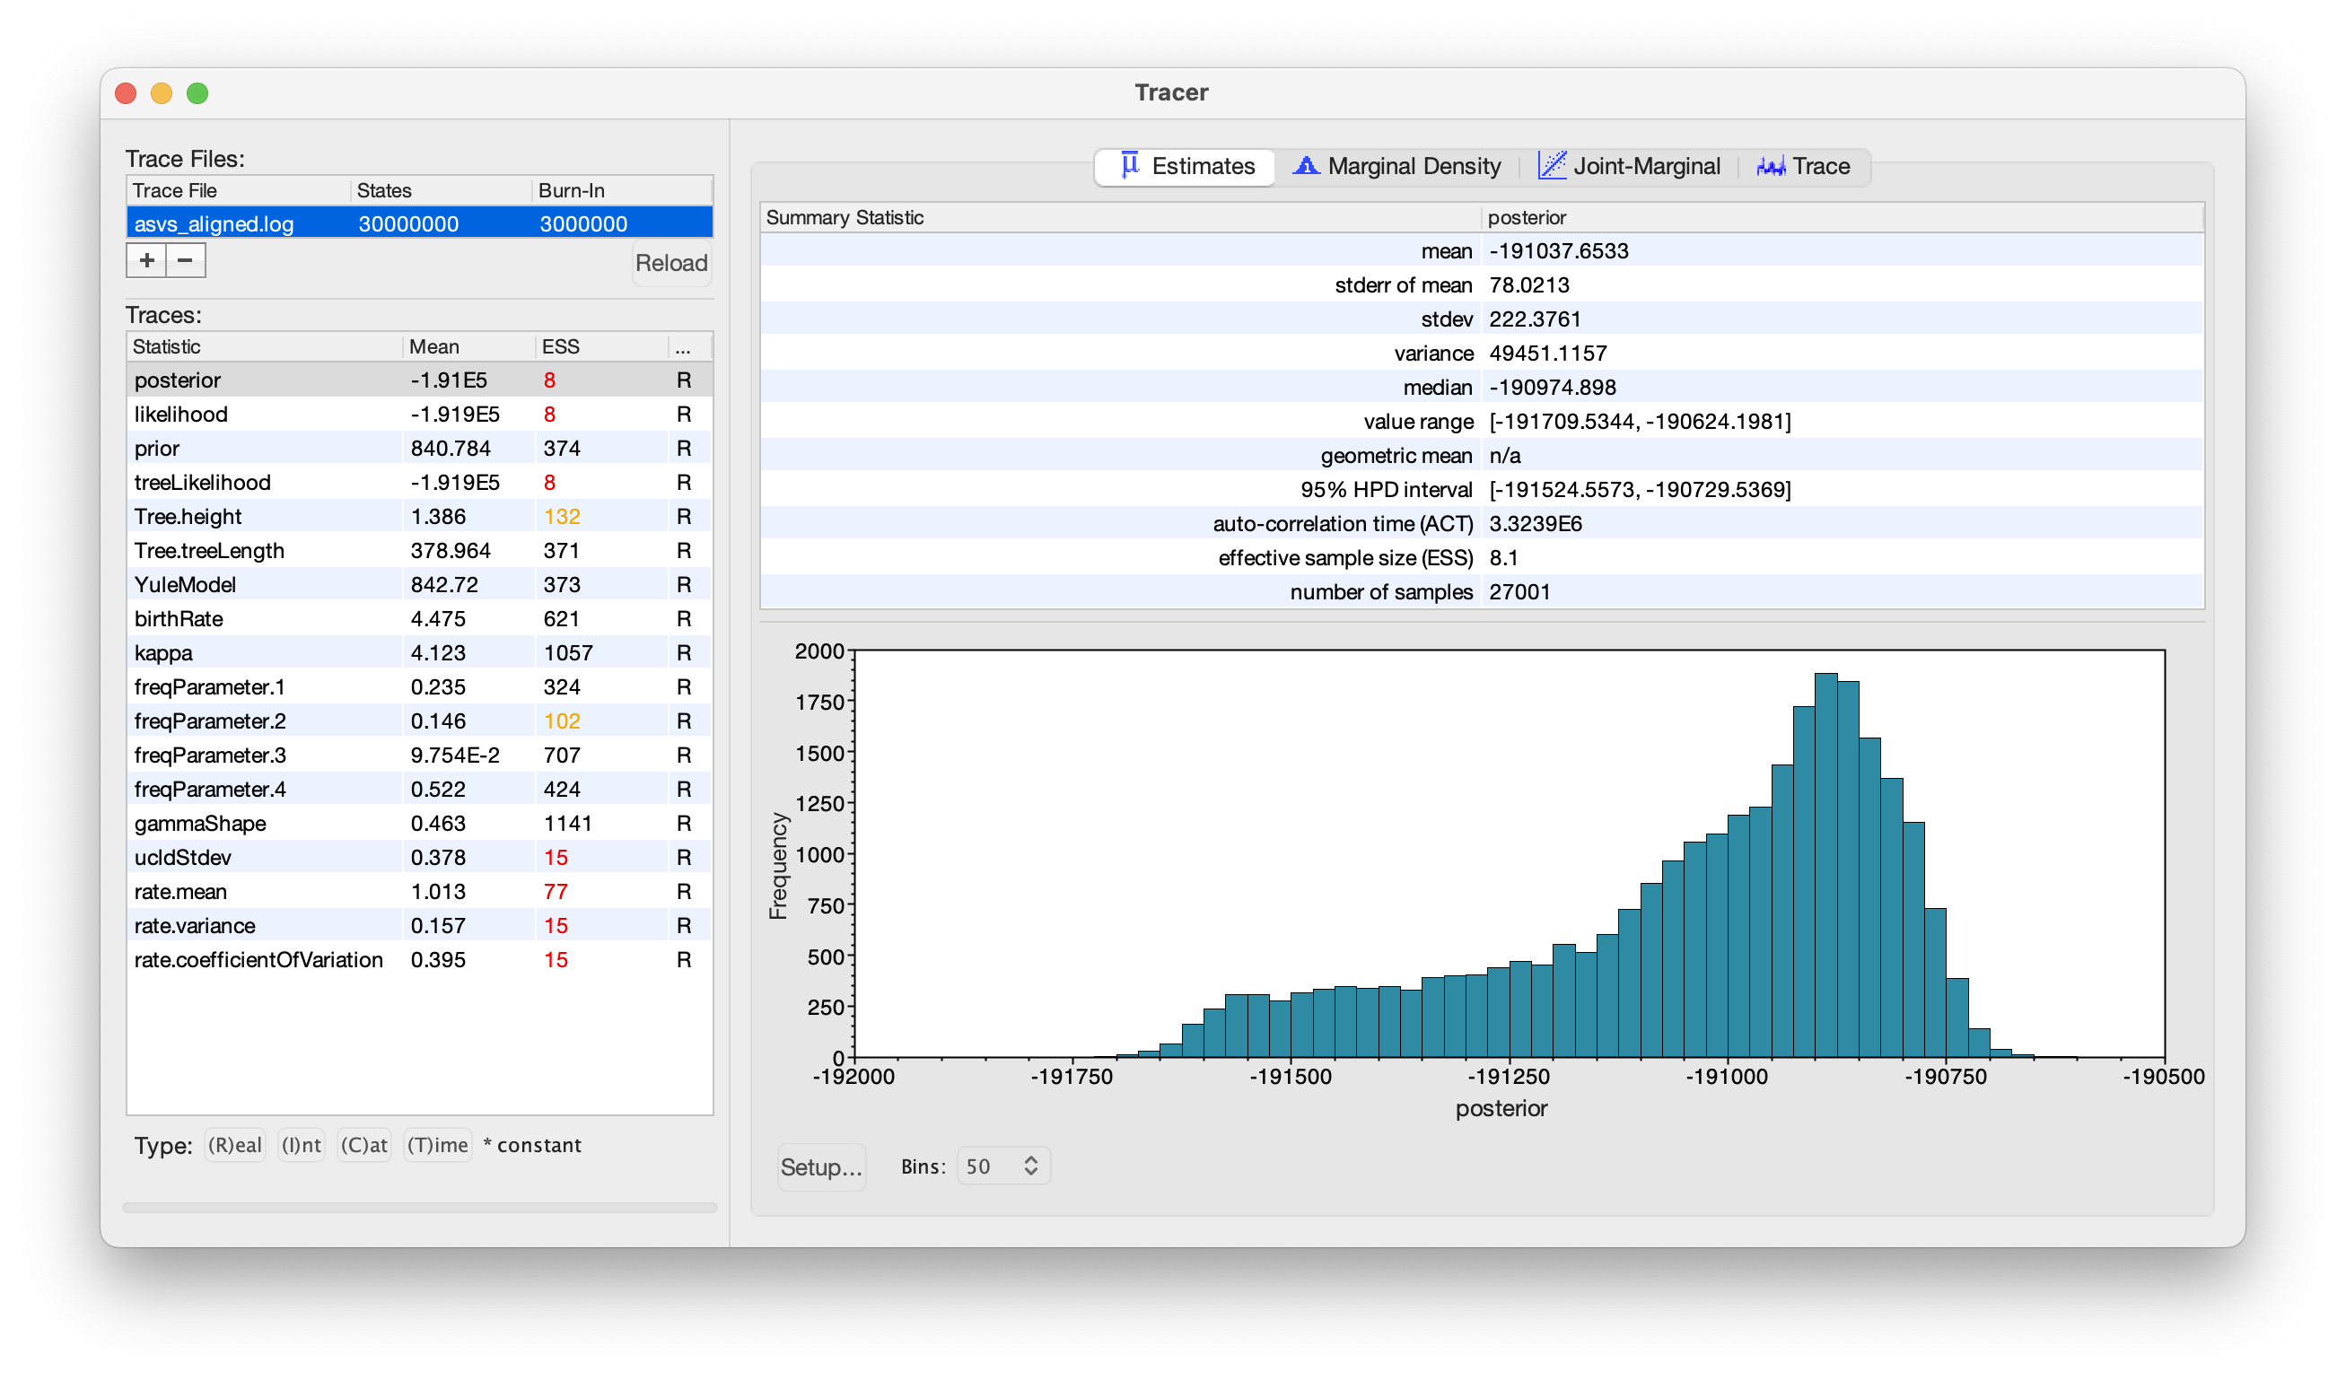Click the yellow minimize window button
2346x1380 pixels.
click(161, 93)
